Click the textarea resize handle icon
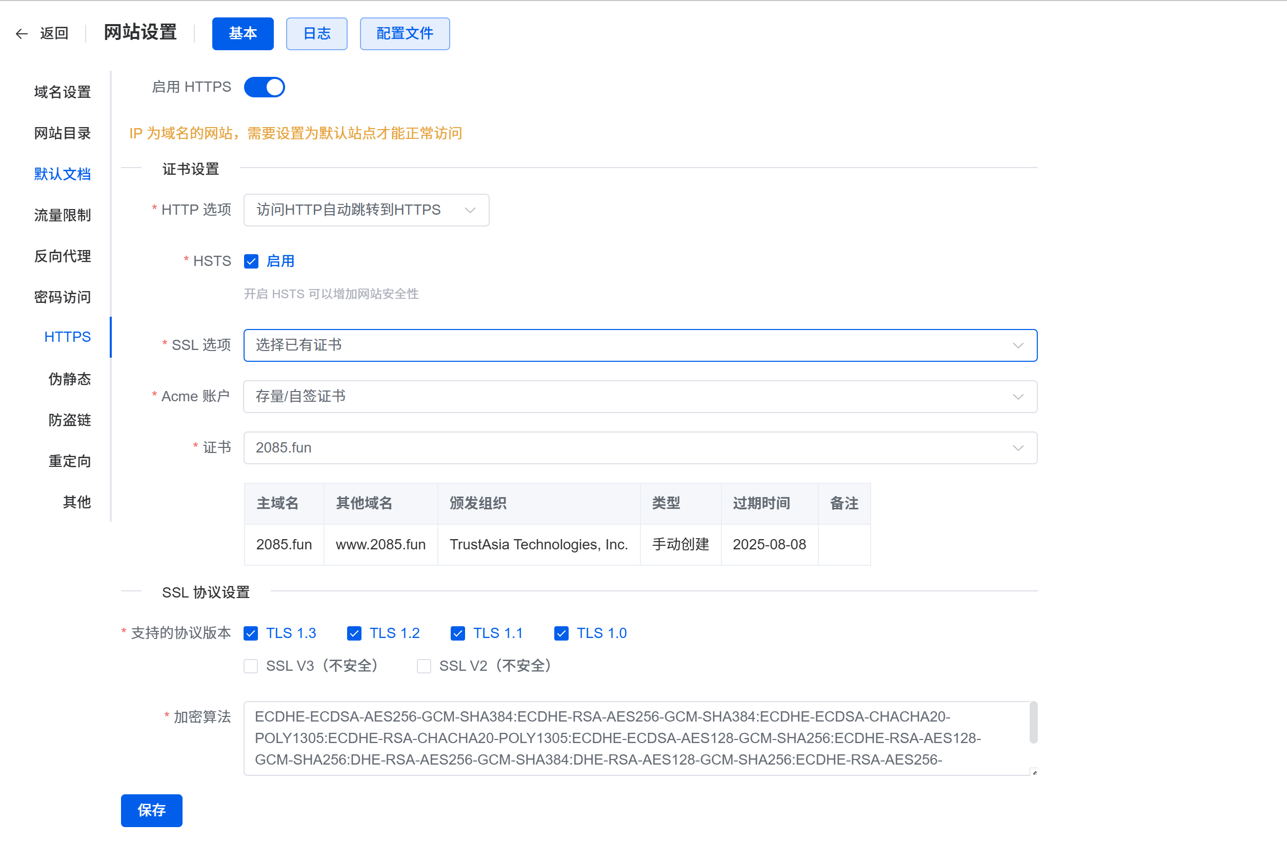This screenshot has height=864, width=1287. point(1034,773)
